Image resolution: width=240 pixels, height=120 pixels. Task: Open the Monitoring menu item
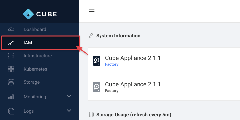[x=40, y=97]
